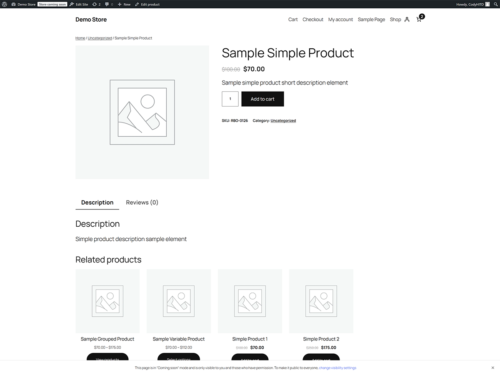Go to Checkout from the navigation menu
The width and height of the screenshot is (500, 375).
[312, 19]
